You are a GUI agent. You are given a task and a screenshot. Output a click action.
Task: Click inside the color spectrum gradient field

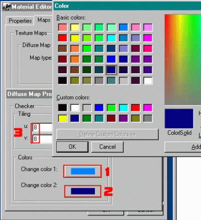coord(183,60)
